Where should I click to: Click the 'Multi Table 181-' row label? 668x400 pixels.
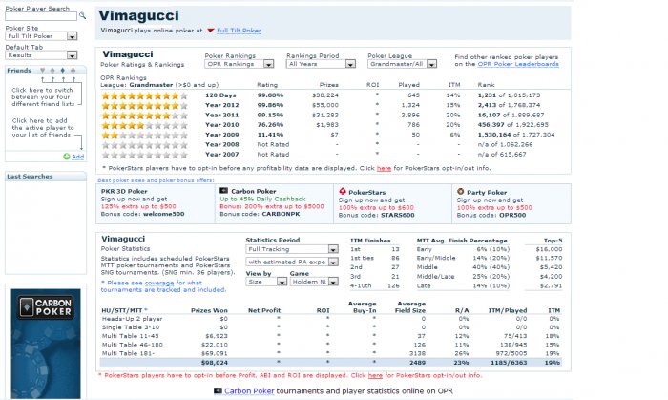(x=128, y=353)
